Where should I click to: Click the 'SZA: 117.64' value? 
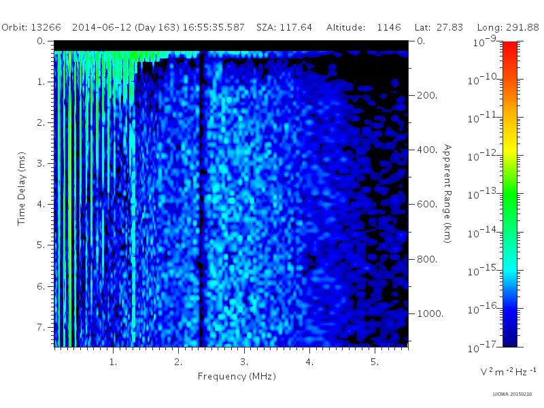(284, 27)
